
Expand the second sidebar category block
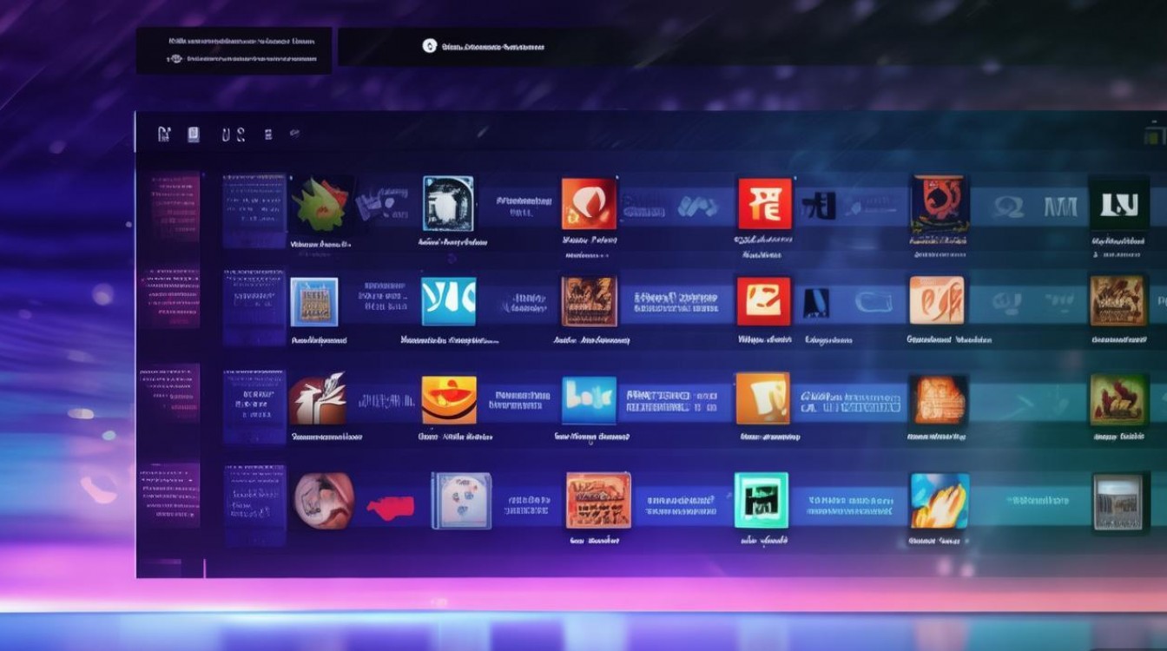170,295
